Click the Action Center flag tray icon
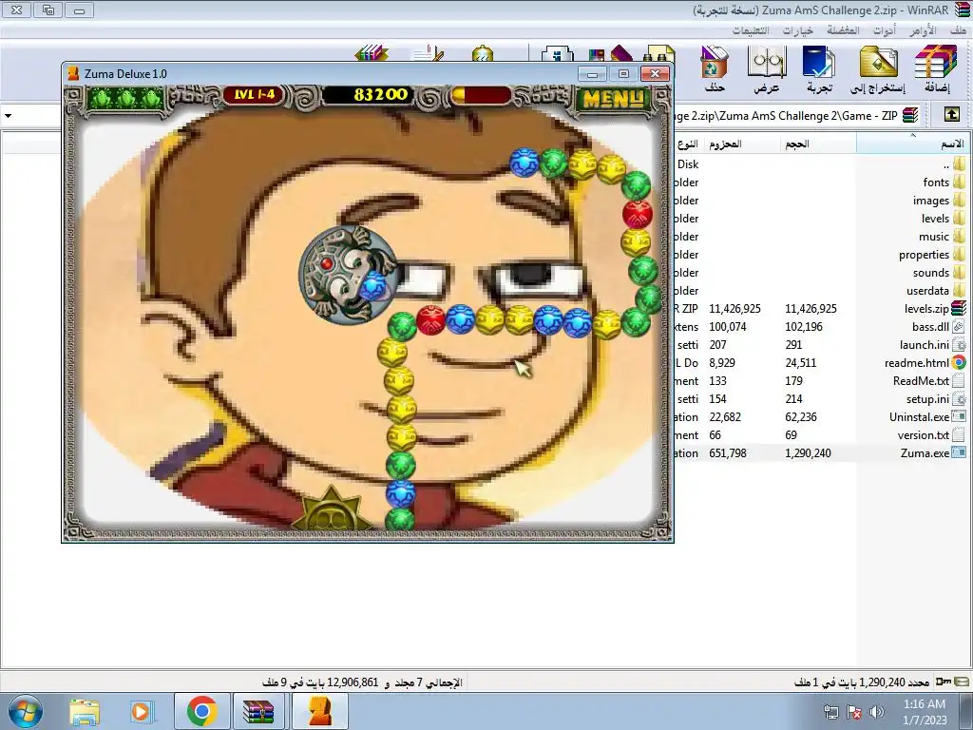This screenshot has width=973, height=730. pos(854,712)
